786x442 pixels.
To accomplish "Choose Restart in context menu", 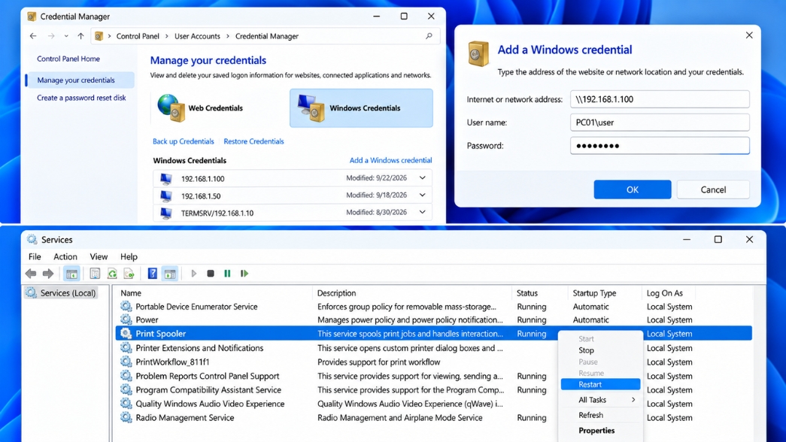I will 600,384.
